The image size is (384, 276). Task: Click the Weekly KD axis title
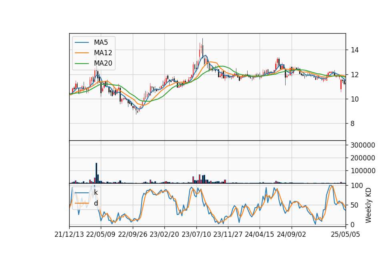[x=368, y=205]
